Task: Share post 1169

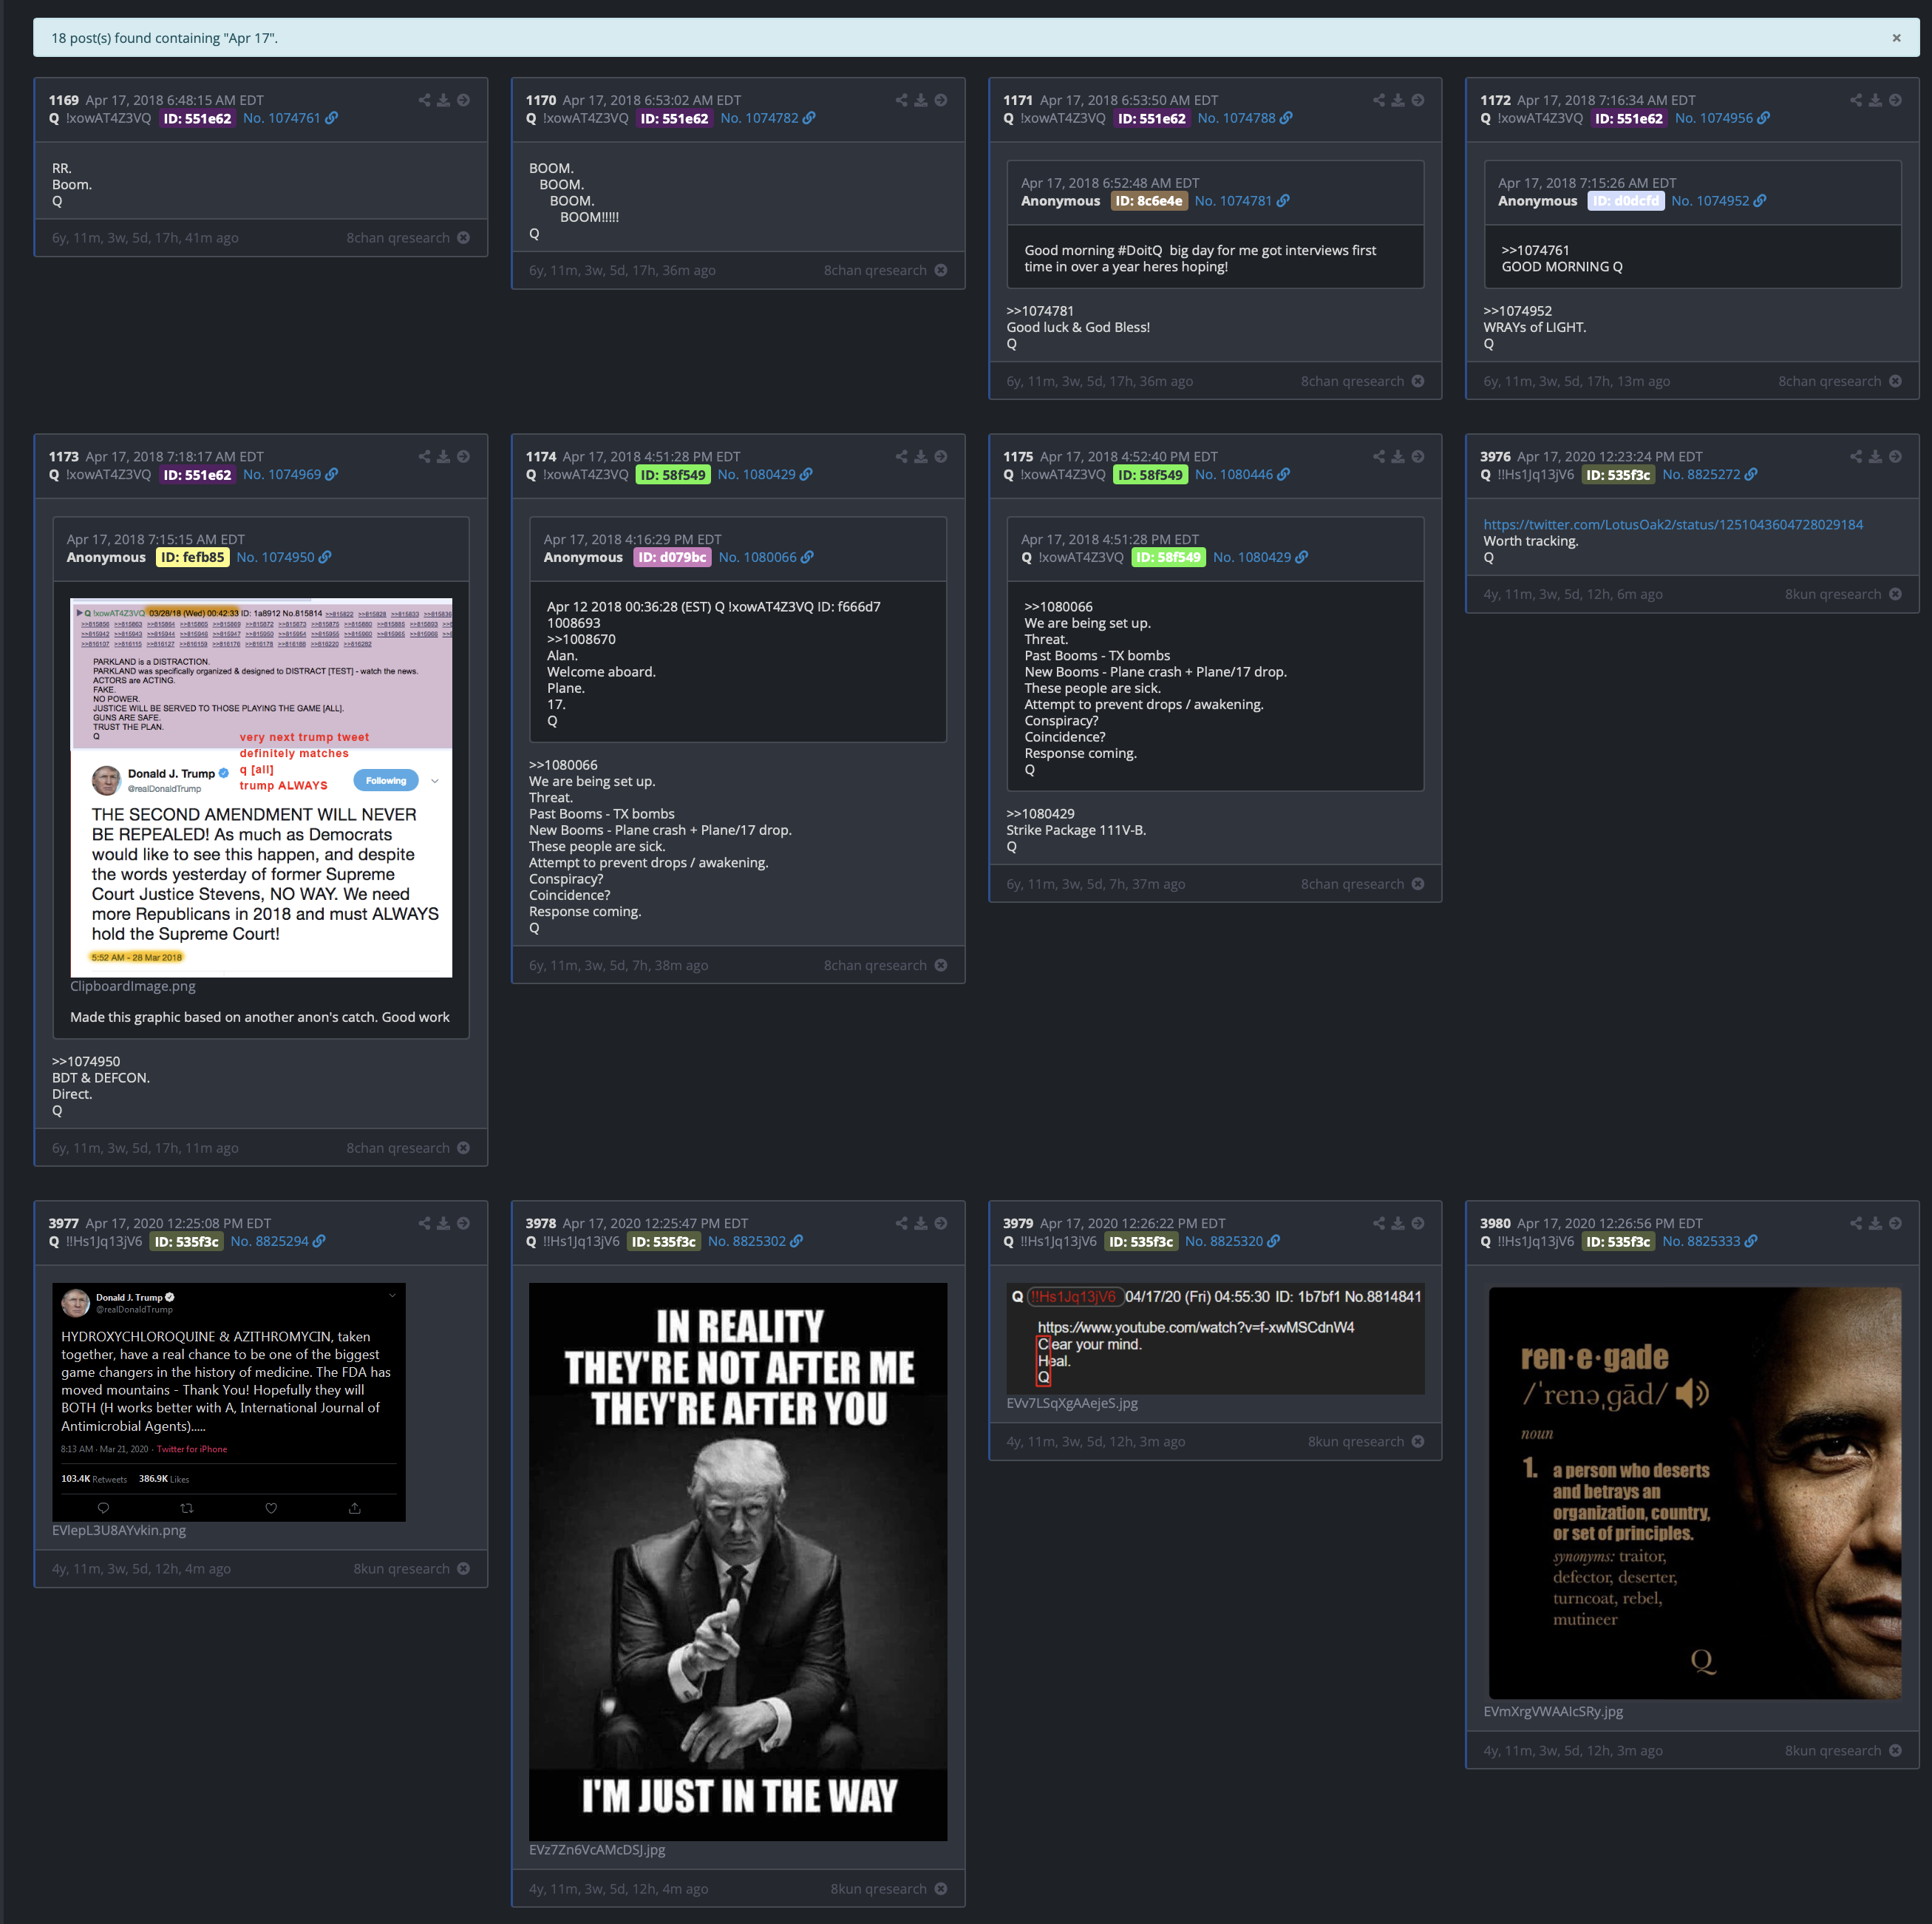Action: tap(424, 100)
